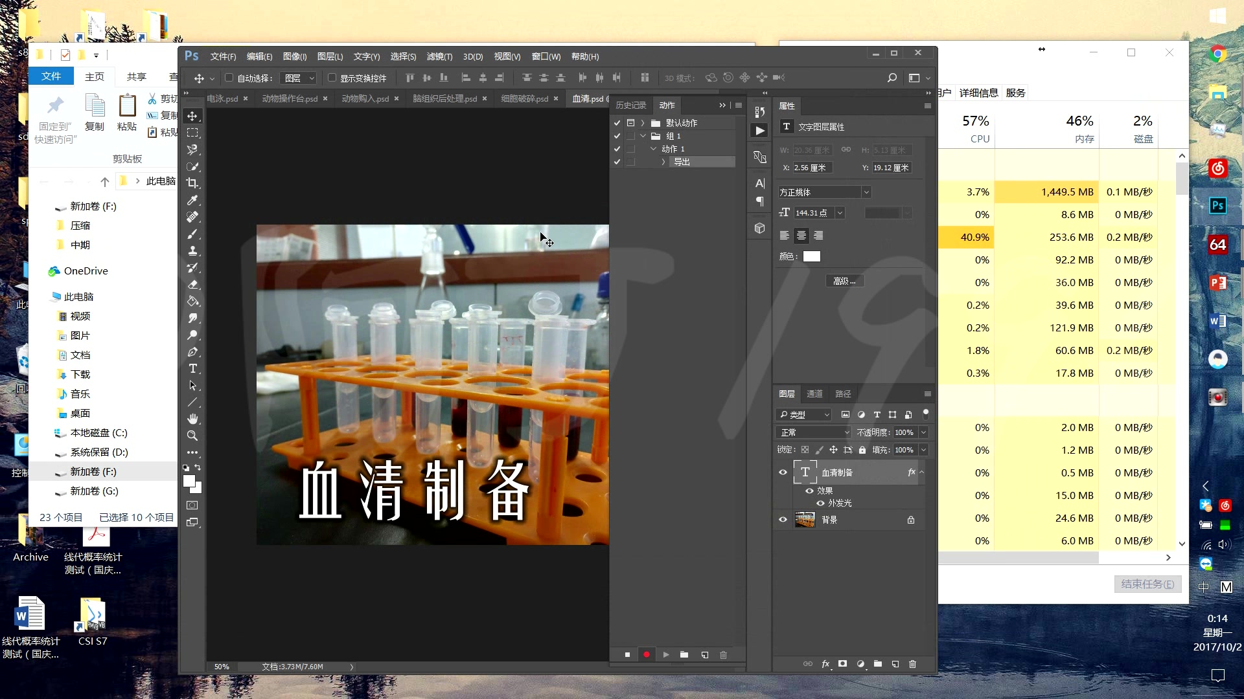Click the red record action button
The image size is (1244, 699).
click(x=646, y=655)
